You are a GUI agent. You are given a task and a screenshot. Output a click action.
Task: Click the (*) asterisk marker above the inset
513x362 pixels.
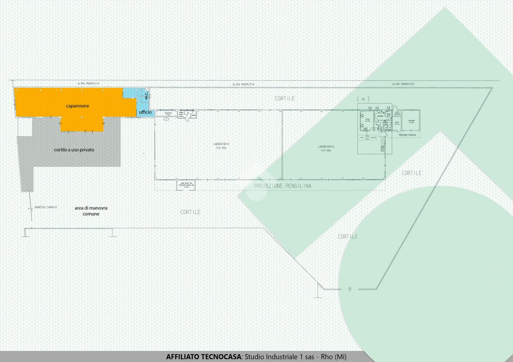click(x=363, y=99)
